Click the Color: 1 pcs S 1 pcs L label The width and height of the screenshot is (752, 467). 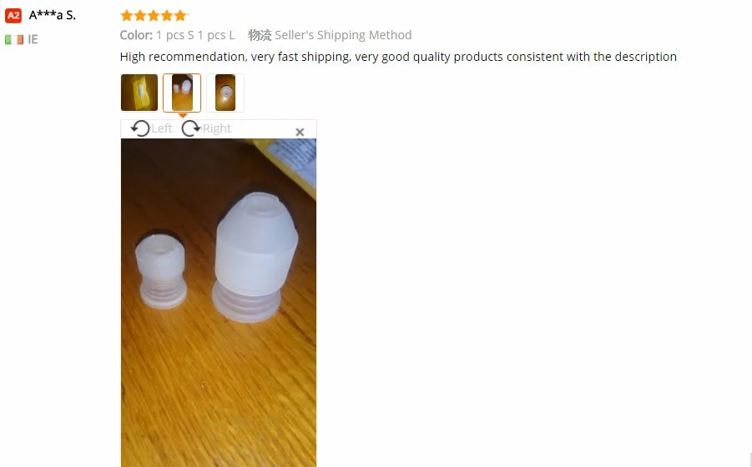tap(178, 35)
